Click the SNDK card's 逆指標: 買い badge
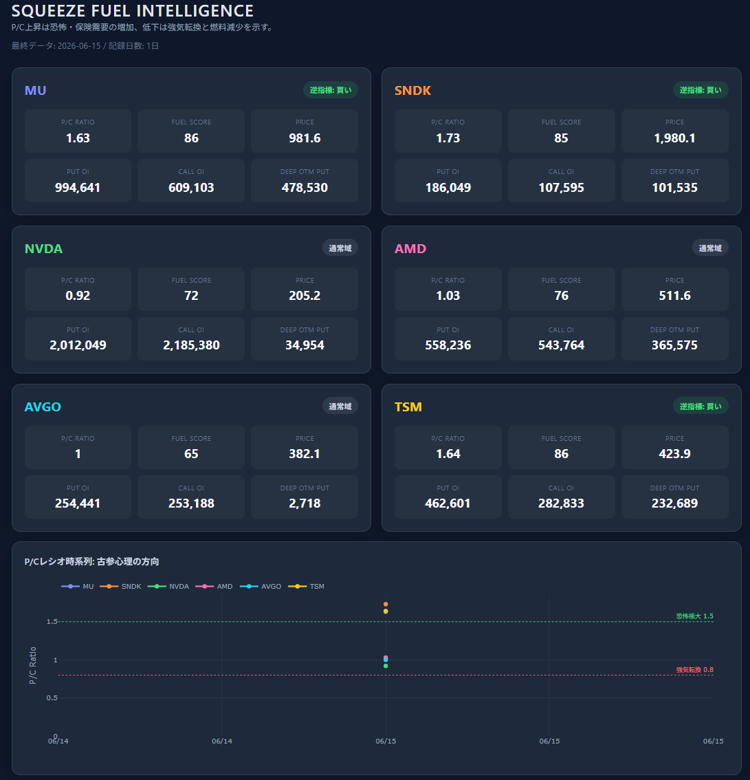Screen dimensions: 750x780 701,90
